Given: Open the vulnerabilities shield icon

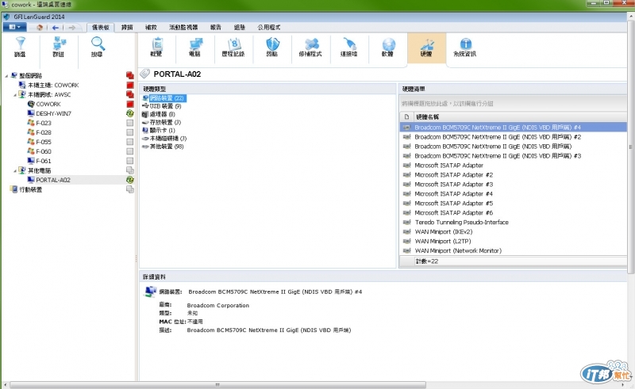Looking at the screenshot, I should [x=272, y=44].
